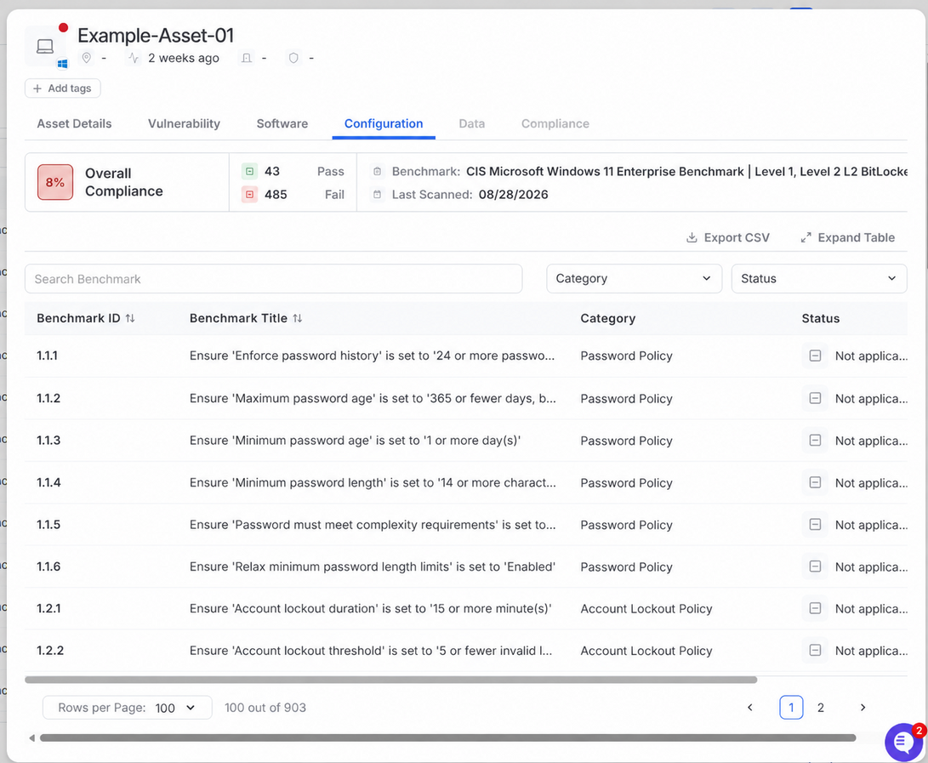Click benchmark ID 1.1.3 cell

[48, 441]
